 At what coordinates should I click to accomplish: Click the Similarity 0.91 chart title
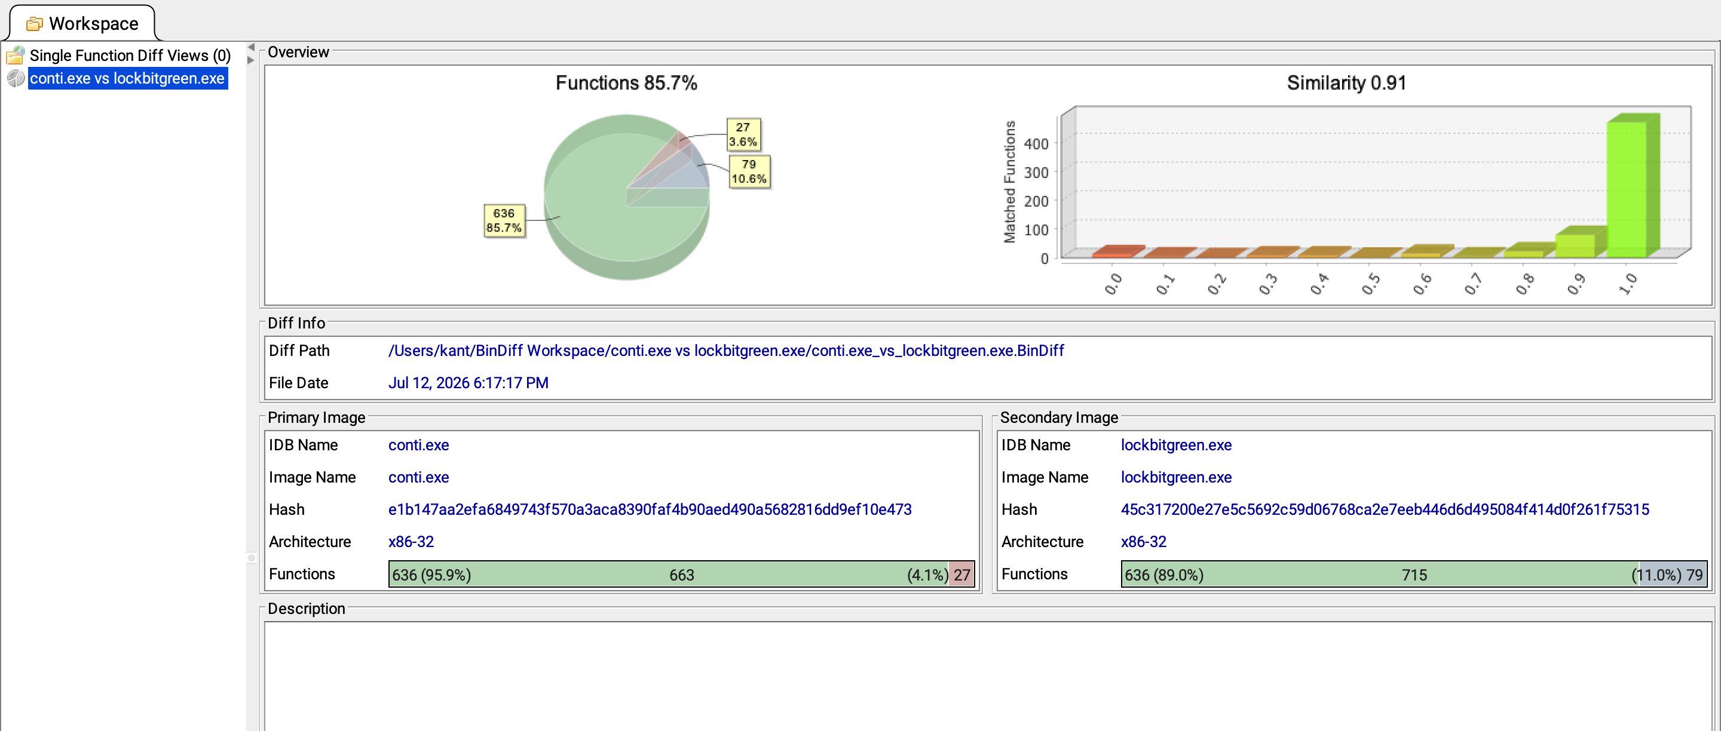click(1346, 83)
